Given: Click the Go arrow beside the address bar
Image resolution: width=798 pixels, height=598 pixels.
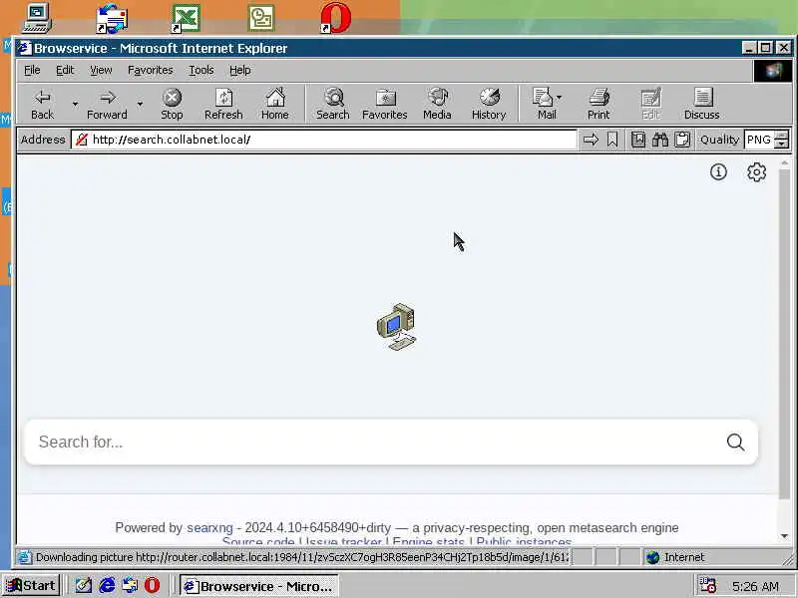Looking at the screenshot, I should point(591,140).
